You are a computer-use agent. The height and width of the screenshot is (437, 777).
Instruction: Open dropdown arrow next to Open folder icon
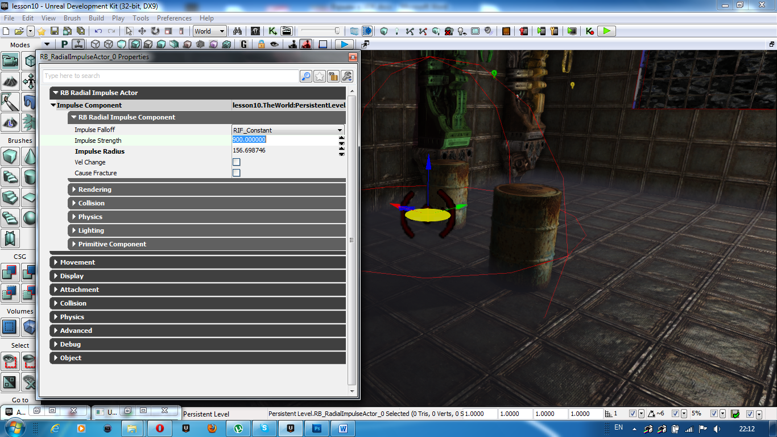pyautogui.click(x=31, y=31)
